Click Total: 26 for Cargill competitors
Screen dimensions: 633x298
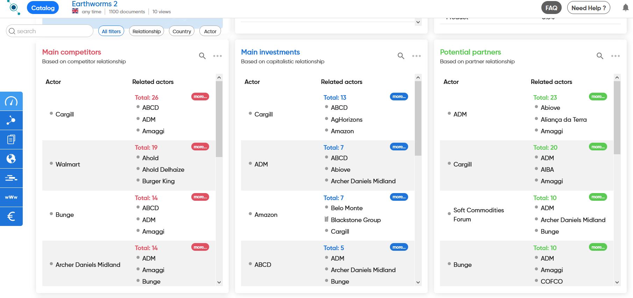pyautogui.click(x=147, y=98)
